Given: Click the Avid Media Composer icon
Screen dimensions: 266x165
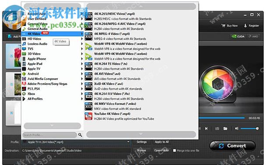Looking at the screenshot, I should click(x=24, y=79).
